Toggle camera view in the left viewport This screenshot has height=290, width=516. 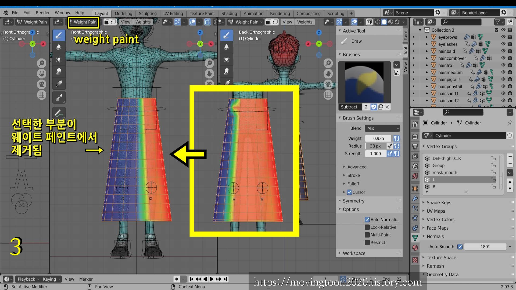tap(42, 84)
